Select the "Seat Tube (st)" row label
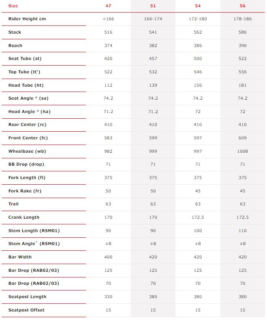The width and height of the screenshot is (267, 320). click(25, 59)
